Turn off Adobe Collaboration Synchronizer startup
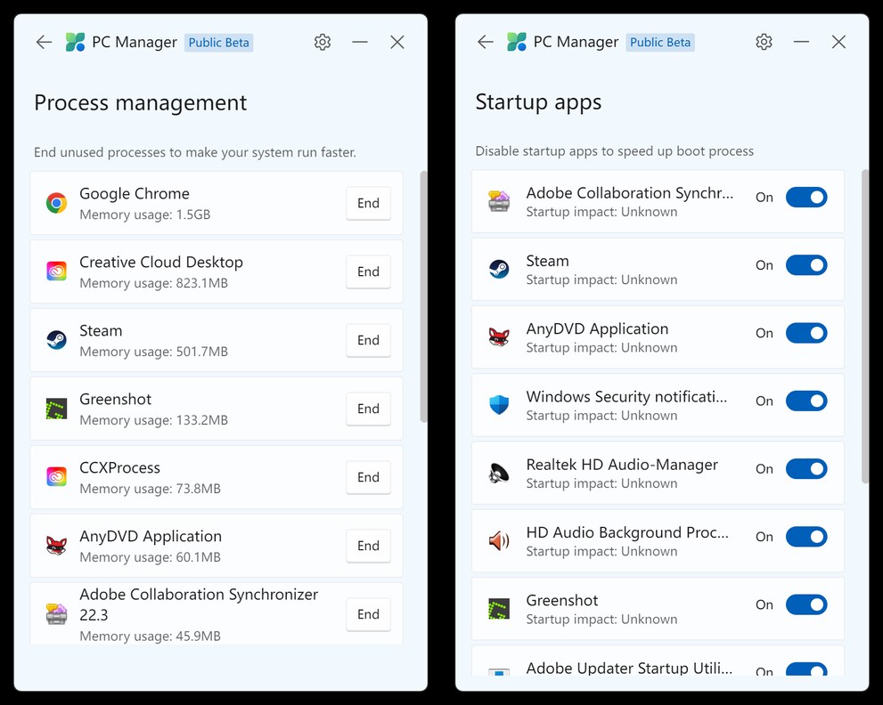This screenshot has height=705, width=883. tap(806, 197)
